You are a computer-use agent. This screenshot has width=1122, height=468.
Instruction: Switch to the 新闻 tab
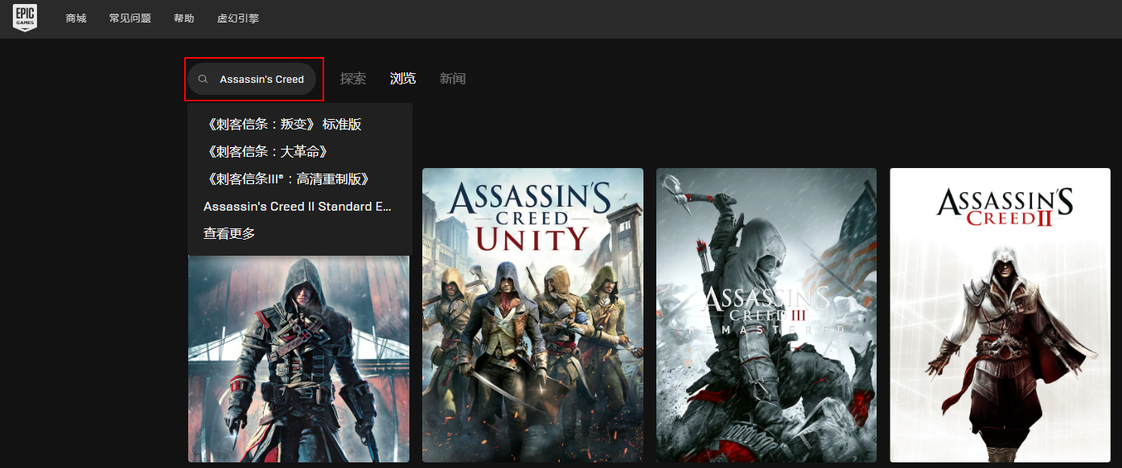[453, 79]
